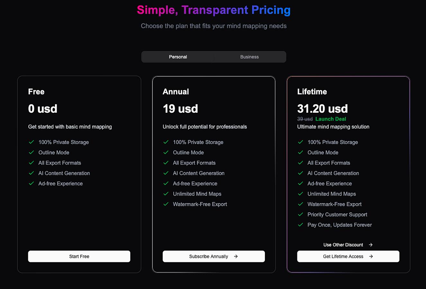Click the checkmark next to Priority Customer Support
Screen dimensions: 426x289
click(301, 214)
